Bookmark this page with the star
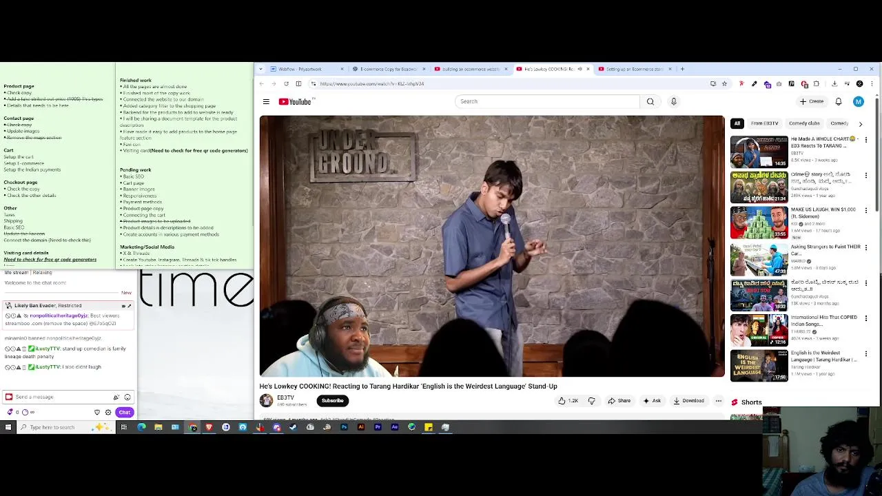 tap(724, 83)
